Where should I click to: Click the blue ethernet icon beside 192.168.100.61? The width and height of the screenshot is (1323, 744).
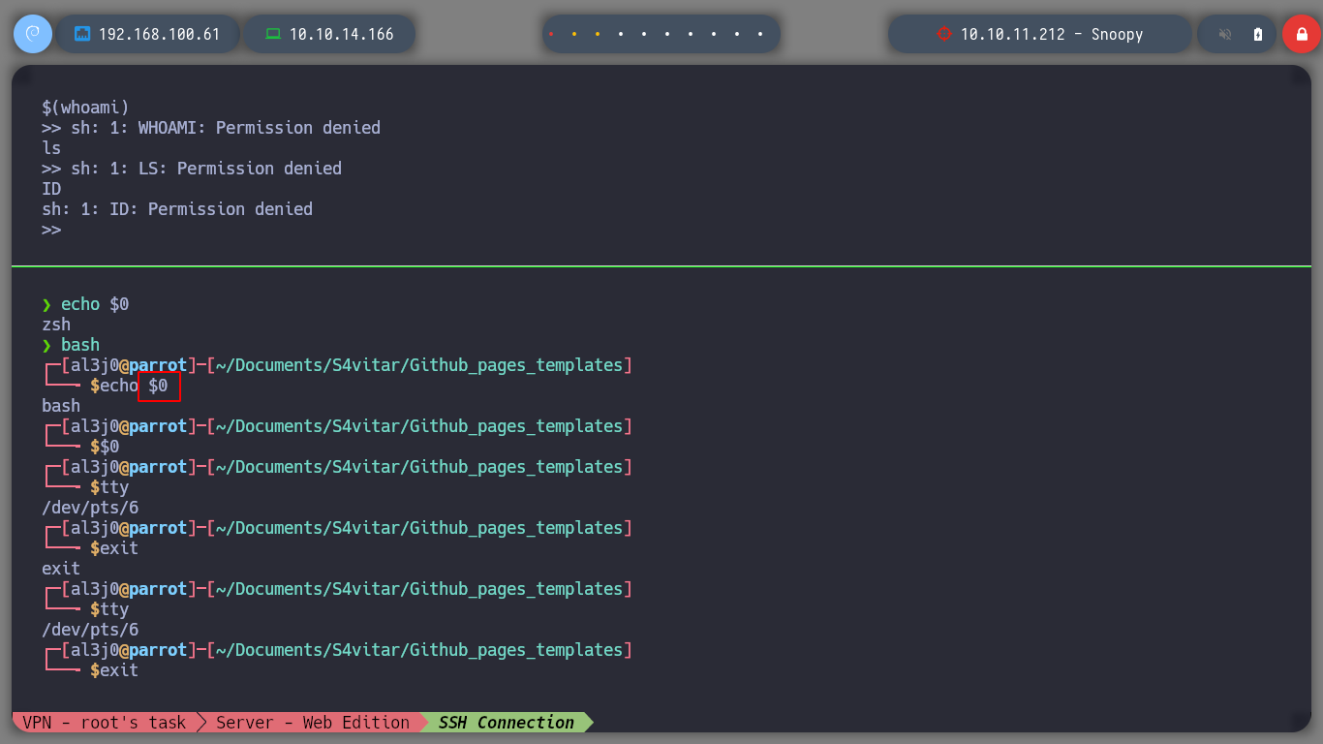click(82, 34)
